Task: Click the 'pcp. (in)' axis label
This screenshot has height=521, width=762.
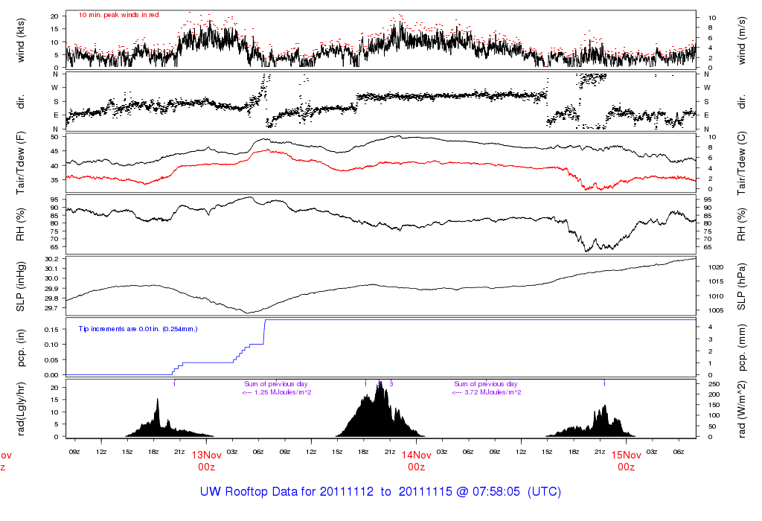Action: tap(20, 348)
